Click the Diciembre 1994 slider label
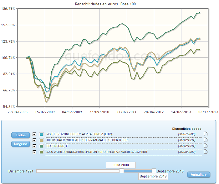The width and height of the screenshot is (219, 184). click(21, 171)
